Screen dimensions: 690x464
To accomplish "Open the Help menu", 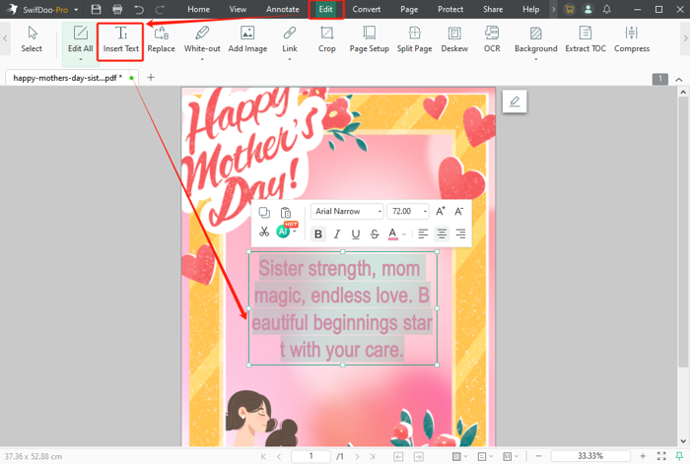I will pyautogui.click(x=530, y=9).
